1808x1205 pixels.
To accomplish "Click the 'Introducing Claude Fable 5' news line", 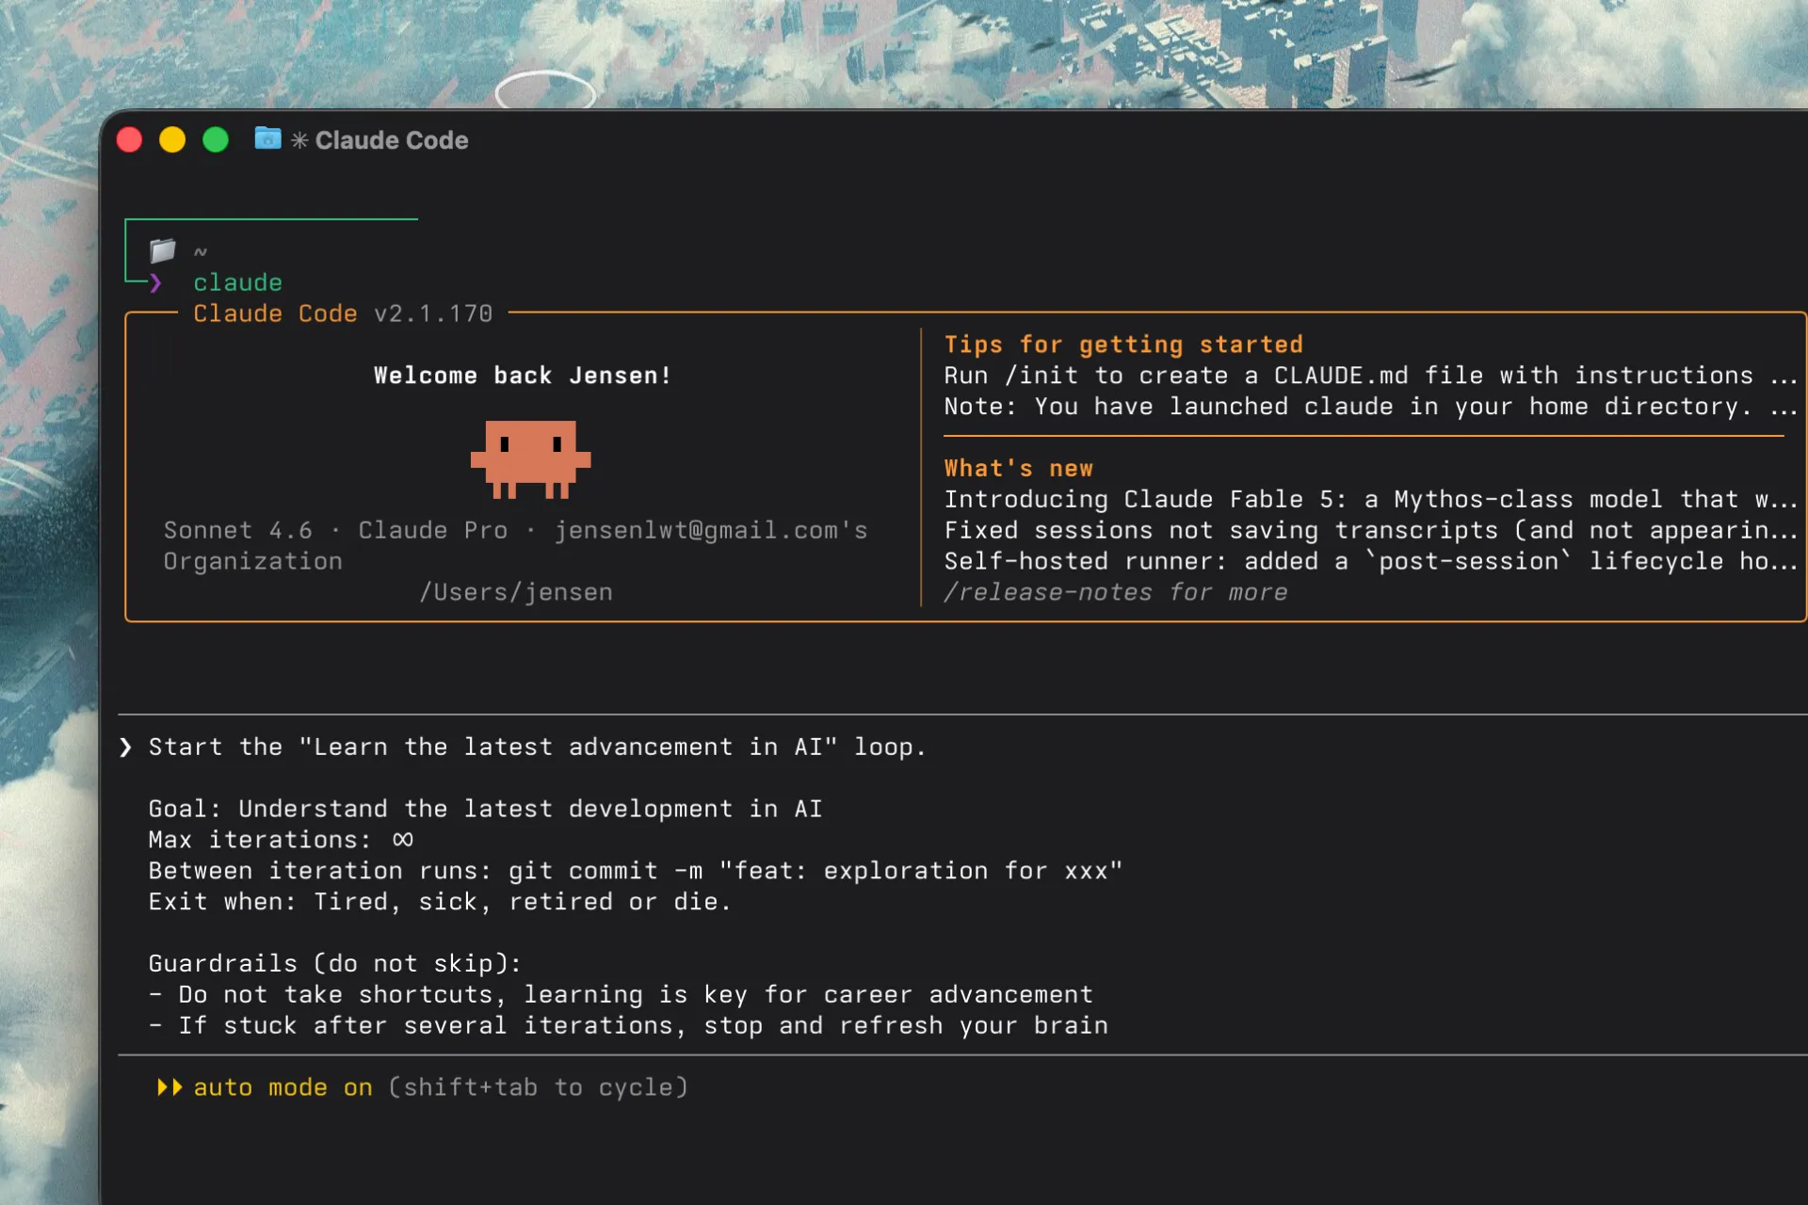I will pos(1371,500).
